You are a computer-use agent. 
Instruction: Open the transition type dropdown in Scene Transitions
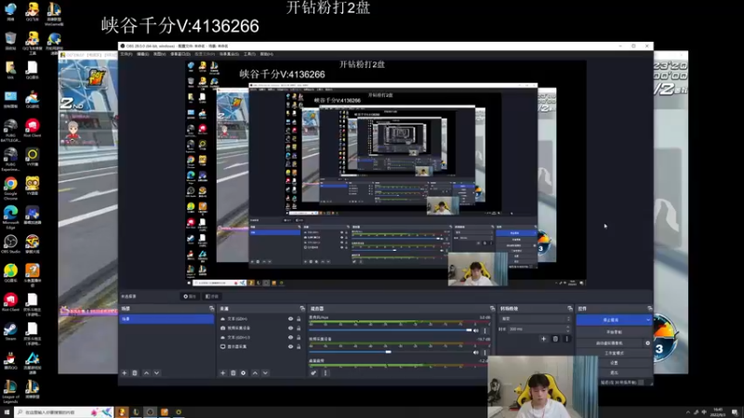[x=536, y=319]
